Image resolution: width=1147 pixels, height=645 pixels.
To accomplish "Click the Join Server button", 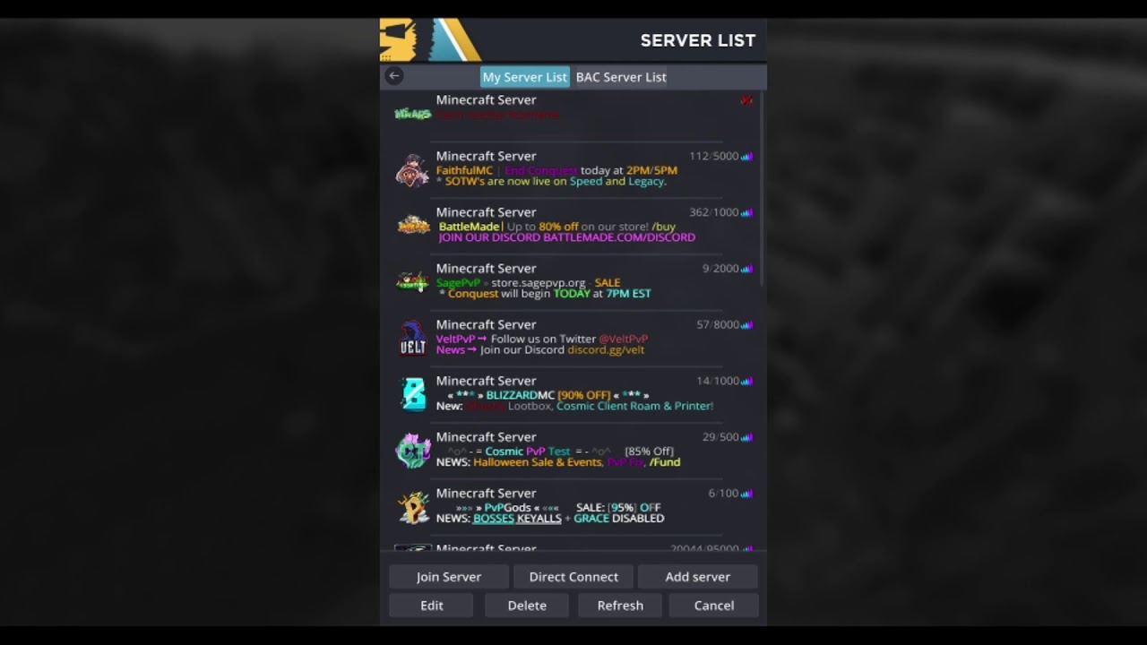I will [449, 577].
